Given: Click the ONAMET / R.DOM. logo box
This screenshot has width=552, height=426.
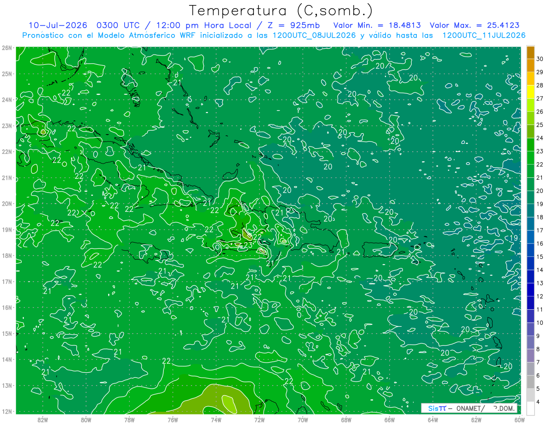Looking at the screenshot, I should [x=469, y=408].
